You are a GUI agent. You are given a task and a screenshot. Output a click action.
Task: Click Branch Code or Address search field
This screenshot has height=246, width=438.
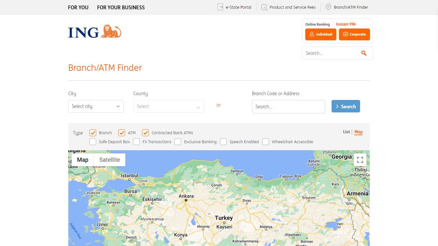click(x=289, y=107)
